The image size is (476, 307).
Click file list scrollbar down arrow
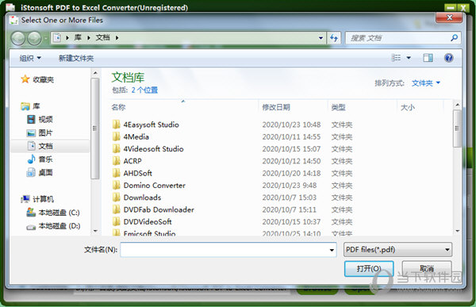coord(457,231)
